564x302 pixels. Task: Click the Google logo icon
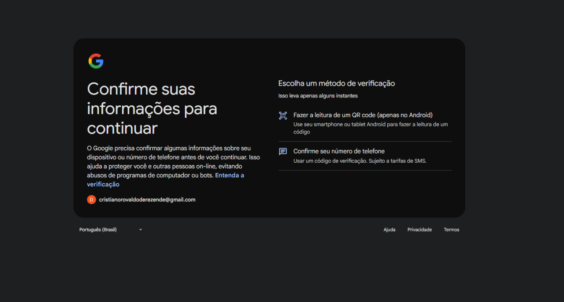96,61
